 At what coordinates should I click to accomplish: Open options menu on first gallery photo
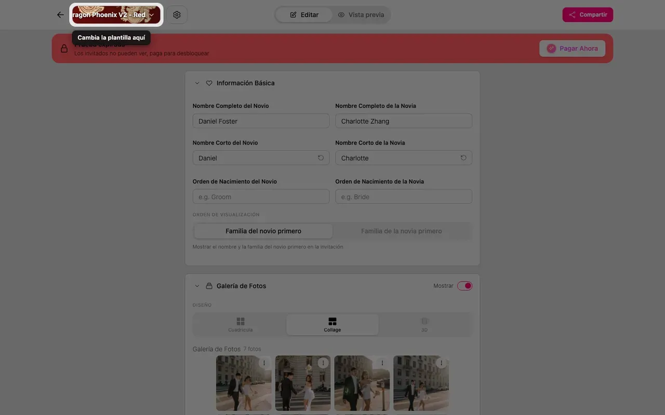tap(264, 363)
